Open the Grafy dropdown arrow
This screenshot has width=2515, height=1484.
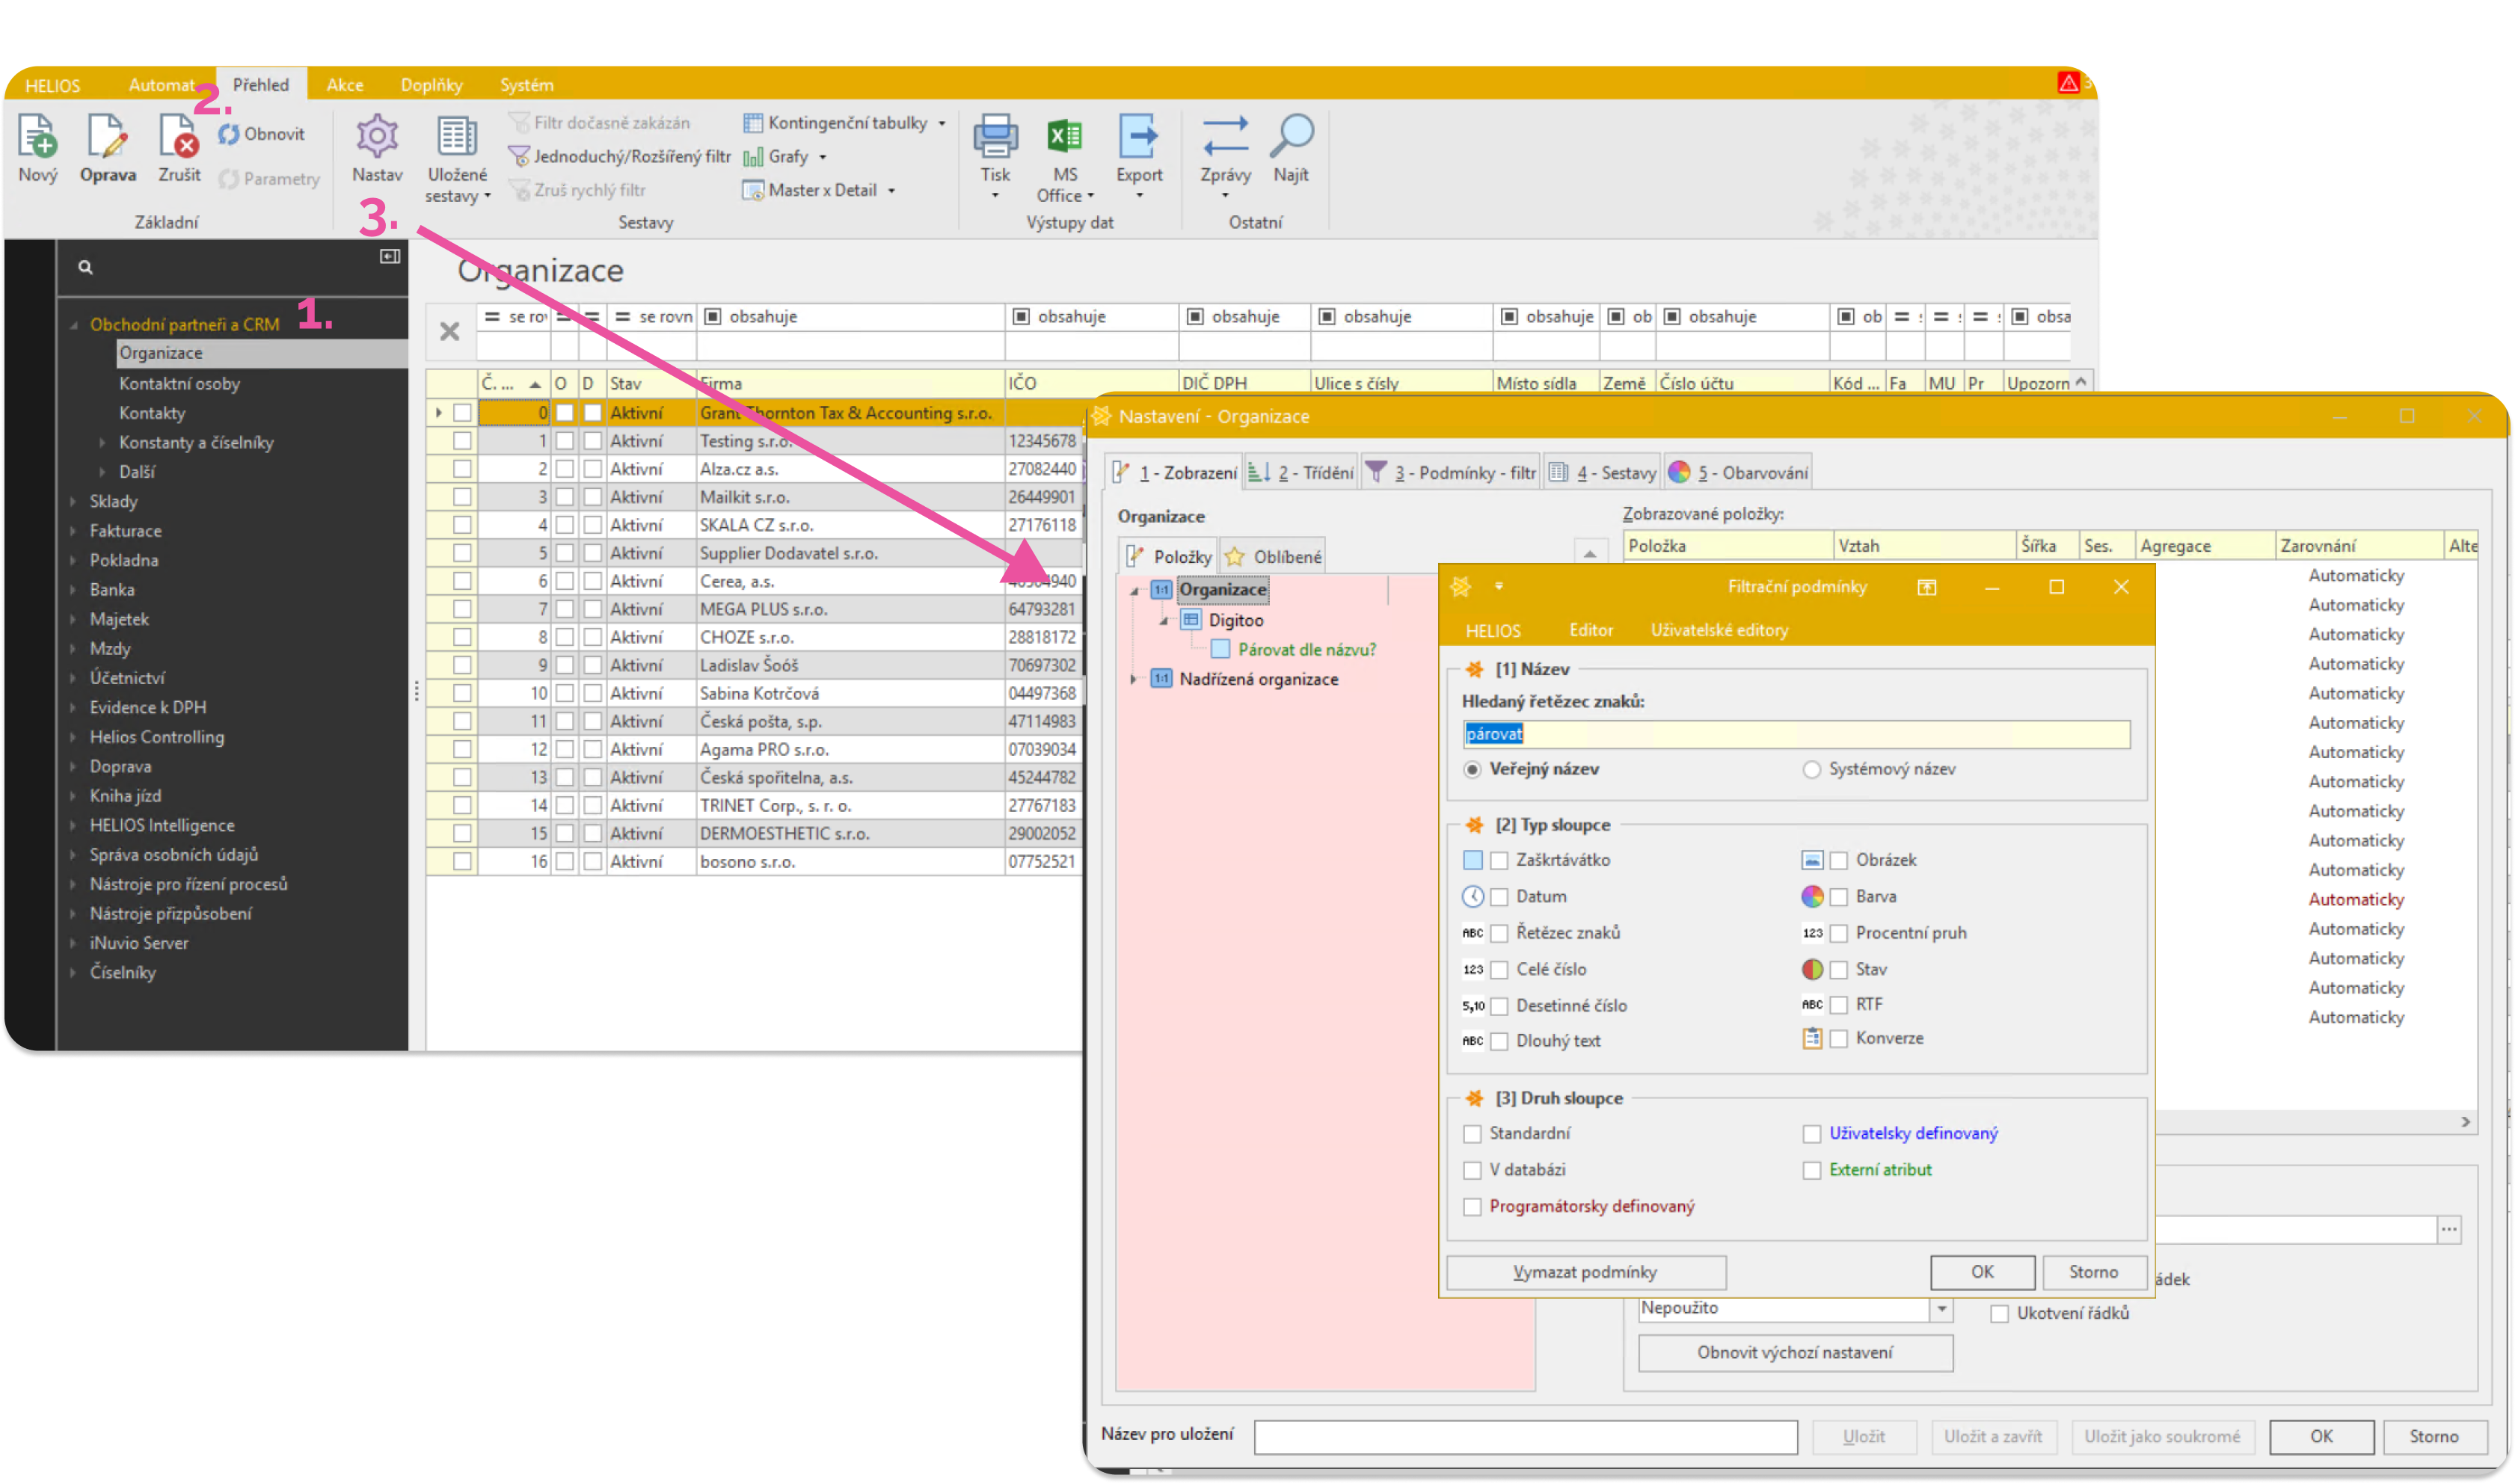pos(822,157)
